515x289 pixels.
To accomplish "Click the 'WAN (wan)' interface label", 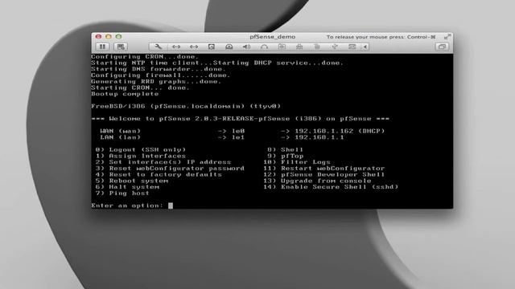I will 121,131.
